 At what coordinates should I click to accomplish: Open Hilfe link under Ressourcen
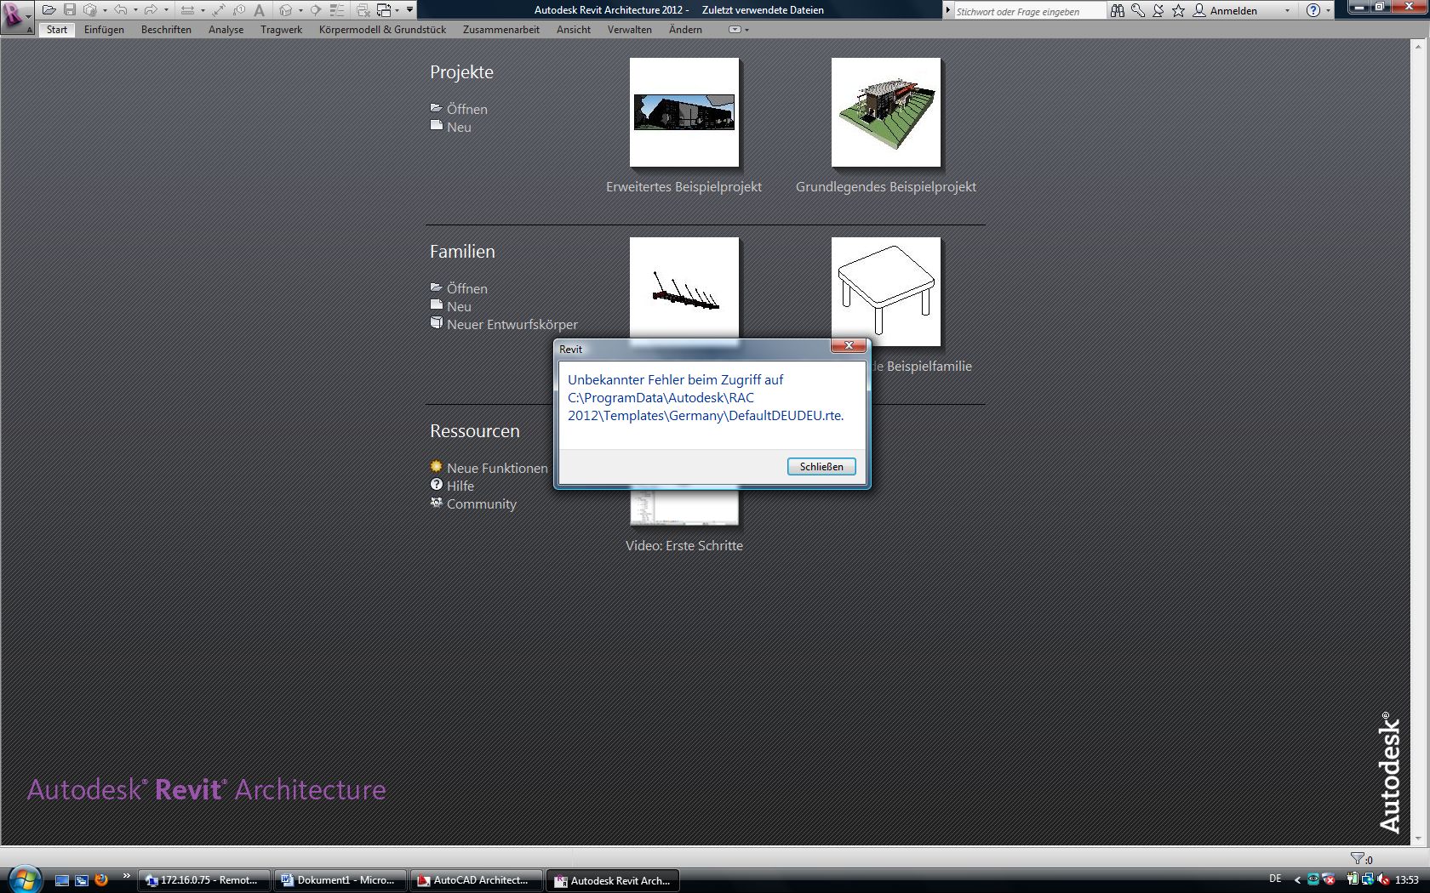pyautogui.click(x=460, y=486)
